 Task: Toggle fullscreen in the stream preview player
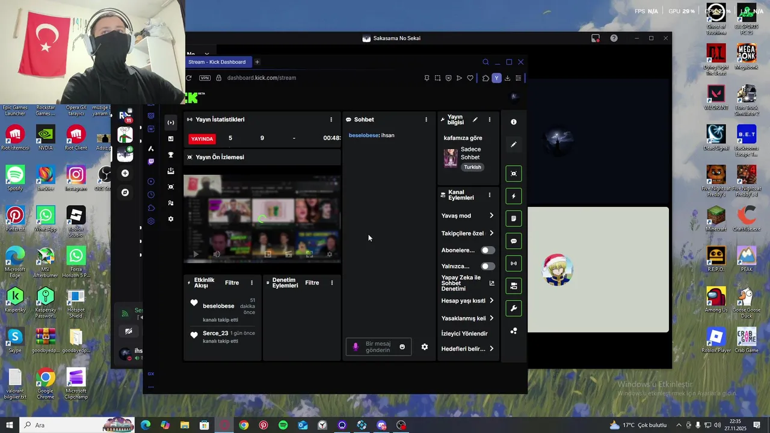(x=309, y=254)
